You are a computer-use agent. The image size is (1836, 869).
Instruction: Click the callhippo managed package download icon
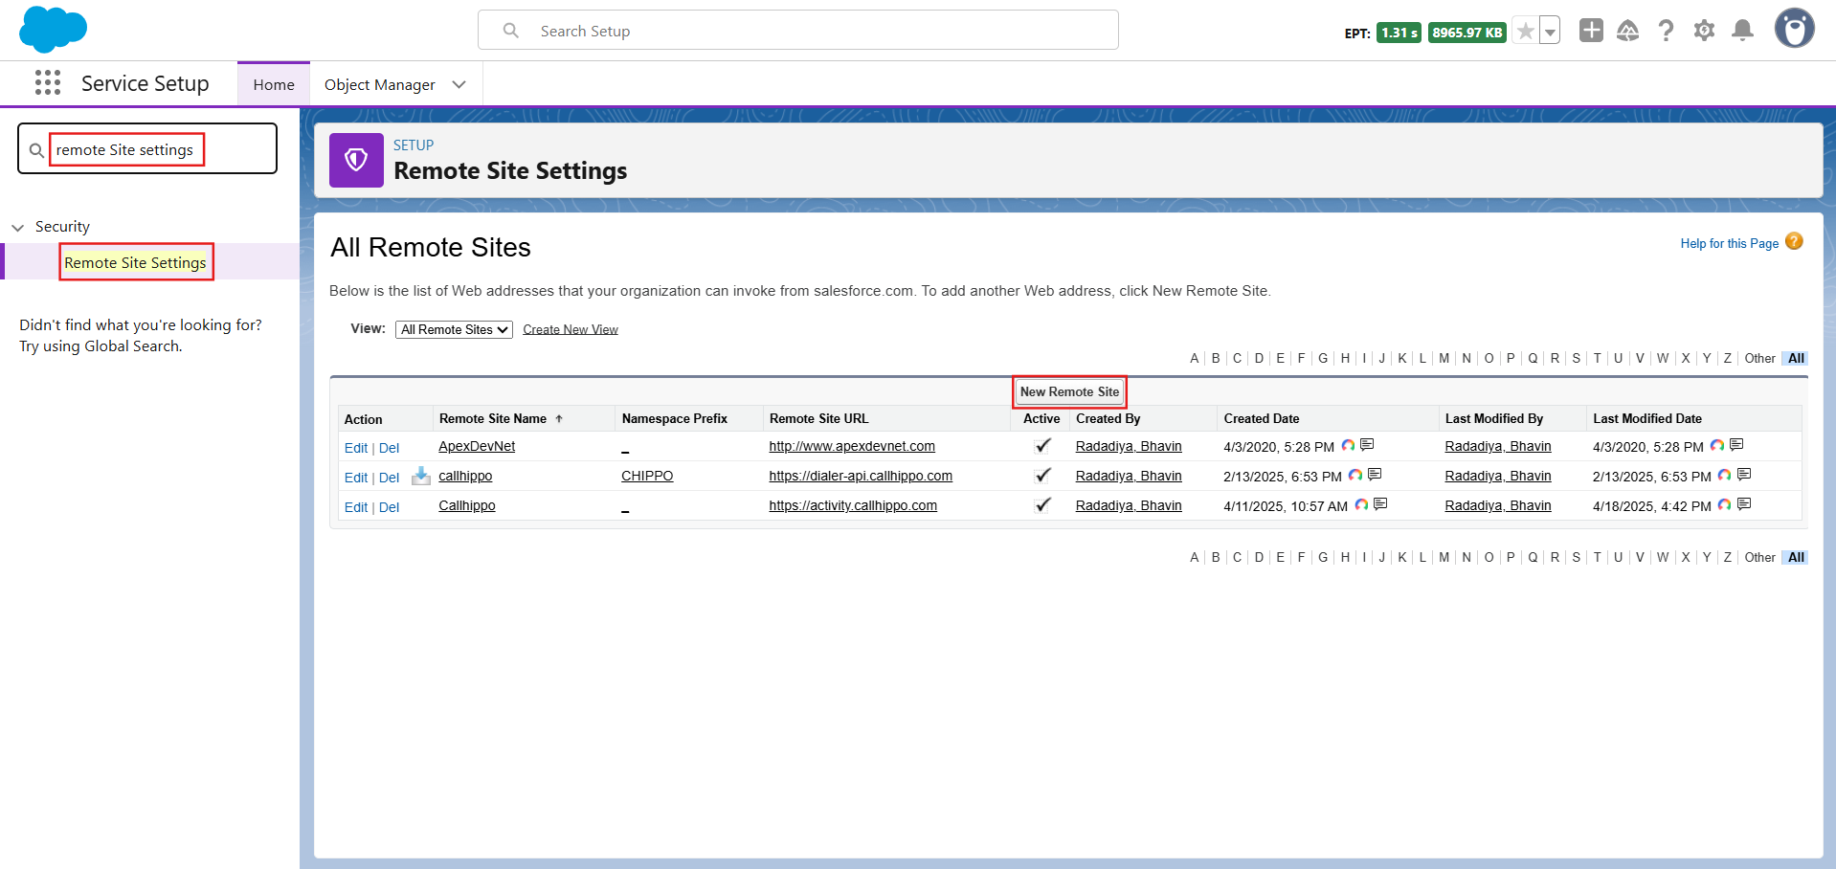tap(421, 476)
